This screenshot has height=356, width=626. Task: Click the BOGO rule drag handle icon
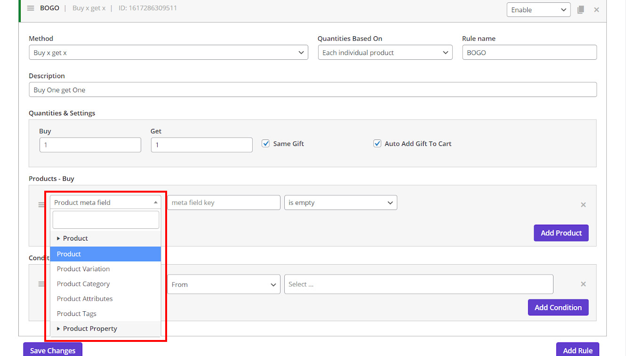click(x=31, y=8)
